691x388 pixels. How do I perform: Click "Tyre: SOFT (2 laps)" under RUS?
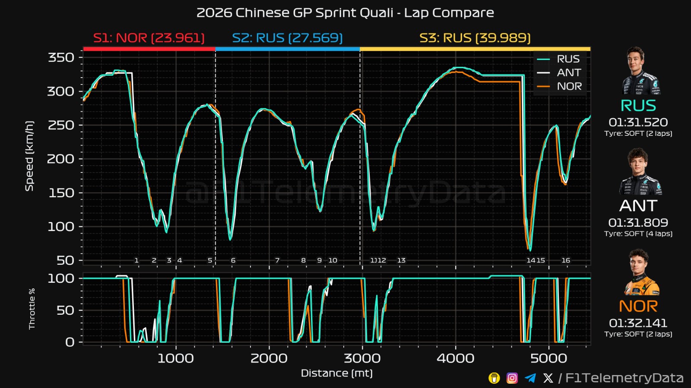(x=638, y=134)
